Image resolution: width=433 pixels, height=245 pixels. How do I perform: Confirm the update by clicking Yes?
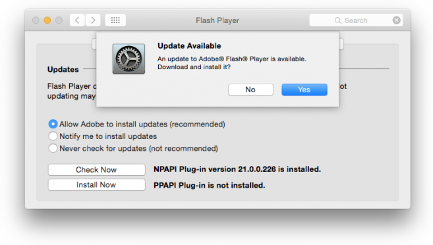coord(304,90)
